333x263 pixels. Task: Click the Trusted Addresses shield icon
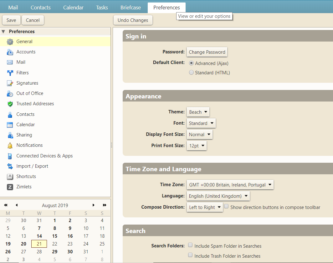coord(10,104)
